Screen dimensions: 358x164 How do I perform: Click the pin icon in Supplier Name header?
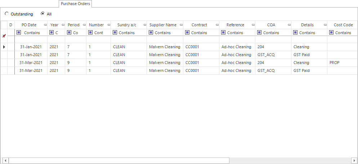click(x=180, y=25)
